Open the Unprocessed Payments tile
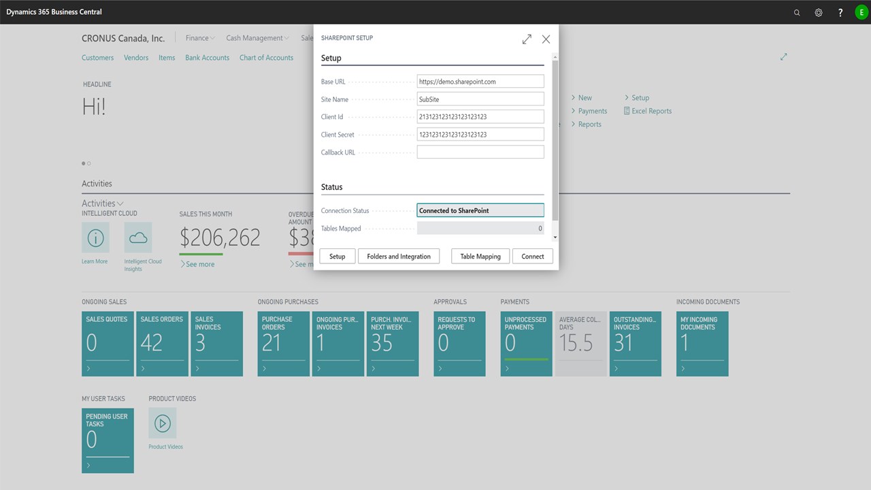 coord(527,344)
